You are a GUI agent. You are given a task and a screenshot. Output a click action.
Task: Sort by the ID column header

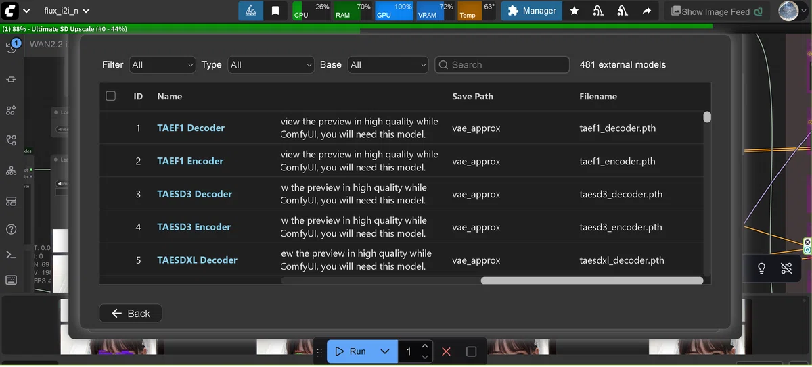pos(138,97)
